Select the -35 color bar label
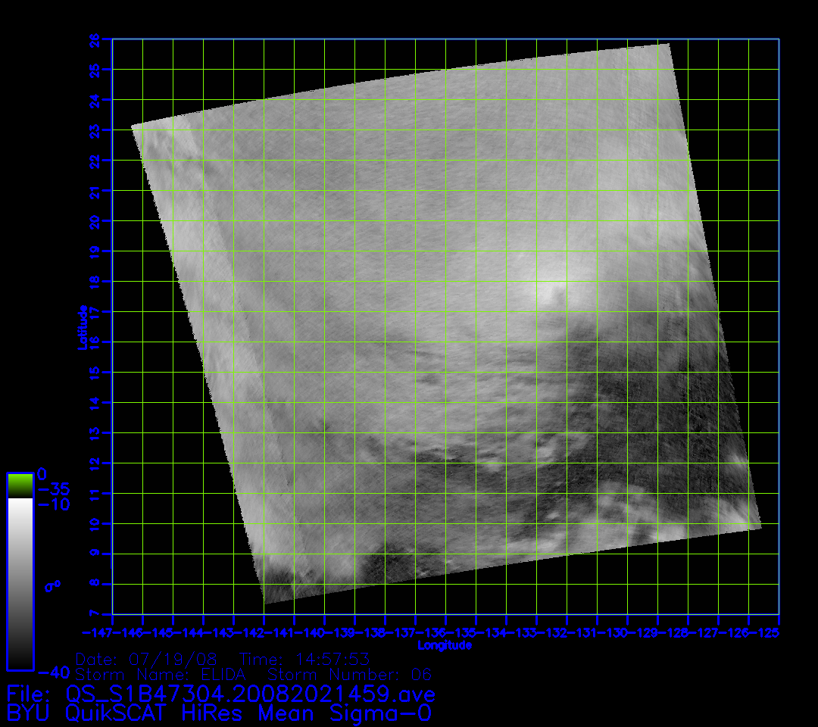 tap(53, 489)
